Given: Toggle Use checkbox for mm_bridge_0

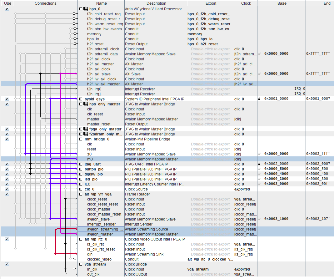Looking at the screenshot, I should pyautogui.click(x=7, y=139).
